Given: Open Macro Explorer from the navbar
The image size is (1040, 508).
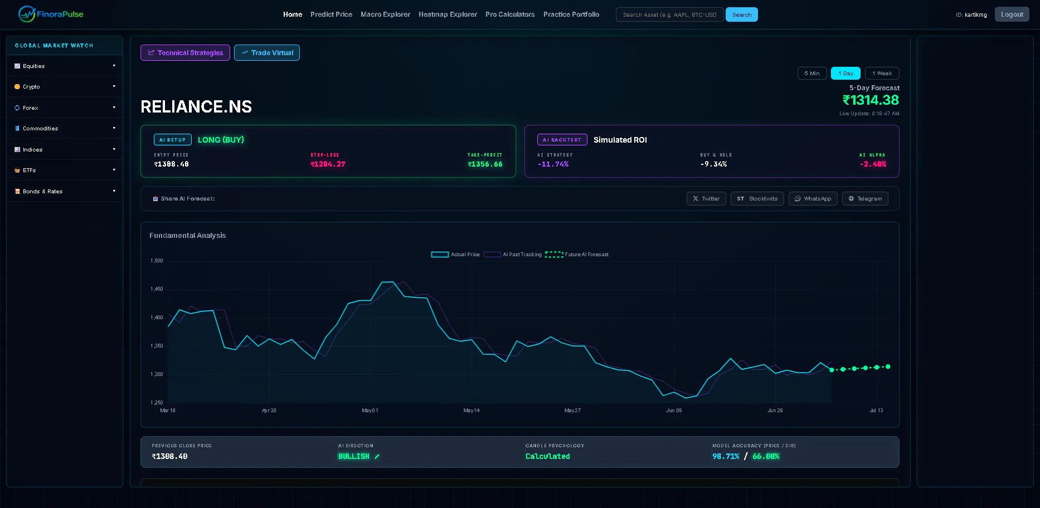Looking at the screenshot, I should [385, 14].
